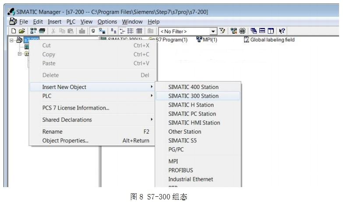
Task: Click the Paste toolbar icon
Action: click(71, 31)
